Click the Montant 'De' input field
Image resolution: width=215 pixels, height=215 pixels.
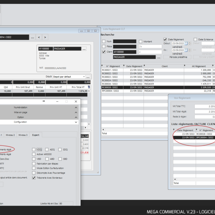[x=150, y=46]
